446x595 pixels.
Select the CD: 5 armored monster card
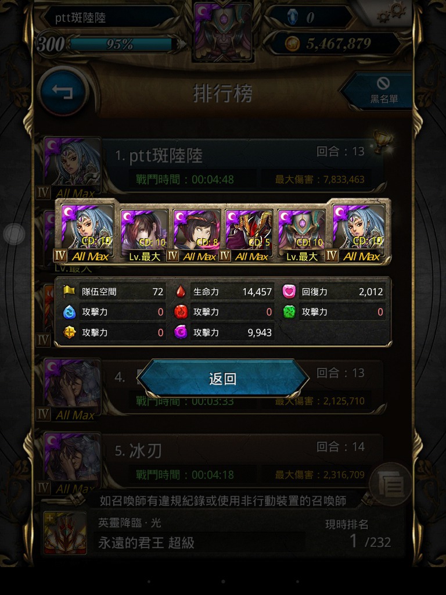249,235
